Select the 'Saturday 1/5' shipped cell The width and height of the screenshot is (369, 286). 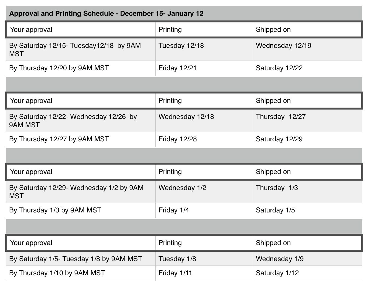(x=307, y=210)
